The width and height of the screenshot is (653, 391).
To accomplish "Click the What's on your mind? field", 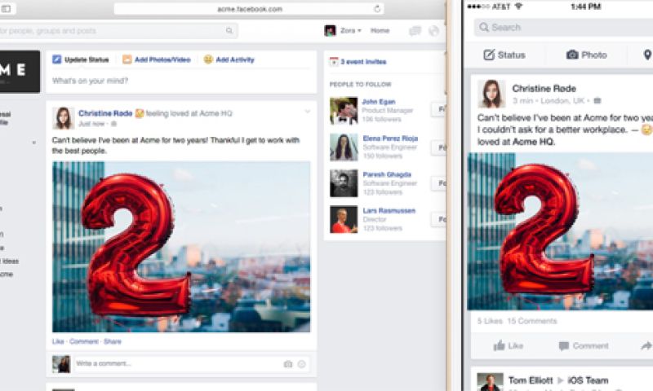I will point(180,81).
